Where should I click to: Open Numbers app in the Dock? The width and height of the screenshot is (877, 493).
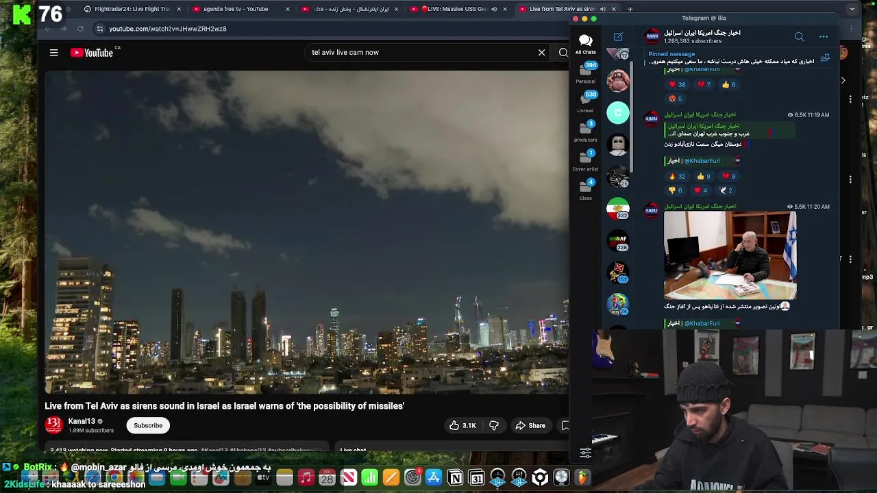369,477
